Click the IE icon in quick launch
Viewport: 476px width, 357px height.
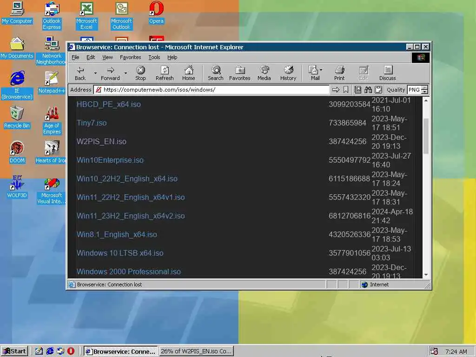pos(50,351)
